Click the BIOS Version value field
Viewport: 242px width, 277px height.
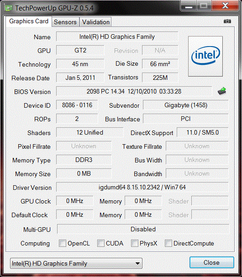point(134,92)
